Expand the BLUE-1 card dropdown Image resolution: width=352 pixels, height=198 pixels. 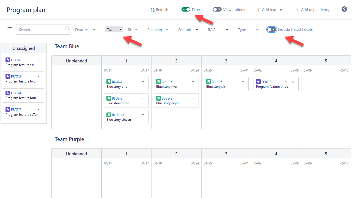(x=143, y=82)
